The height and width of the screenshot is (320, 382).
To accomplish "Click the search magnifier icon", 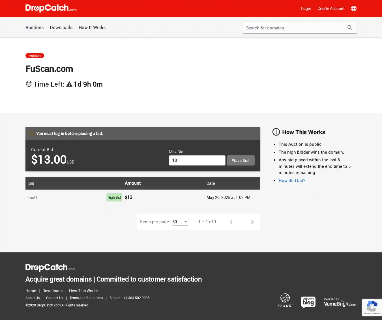I will click(x=350, y=28).
